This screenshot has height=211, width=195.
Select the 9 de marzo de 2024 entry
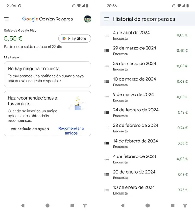[x=148, y=97]
